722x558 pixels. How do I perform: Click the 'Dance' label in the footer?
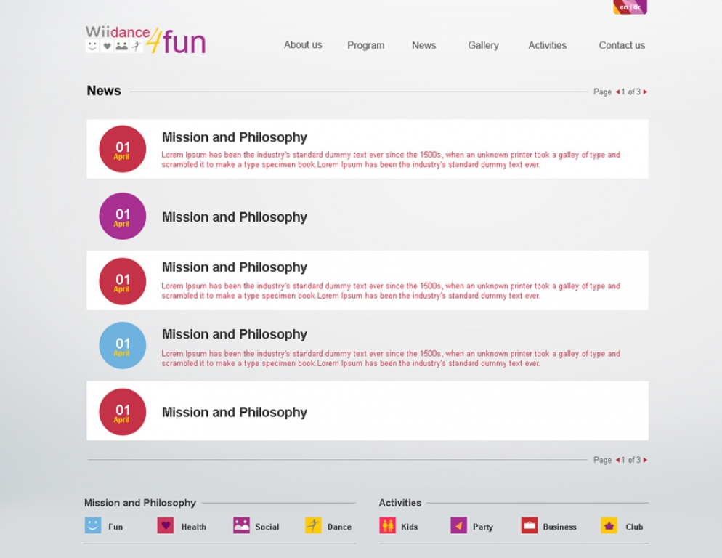coord(339,527)
